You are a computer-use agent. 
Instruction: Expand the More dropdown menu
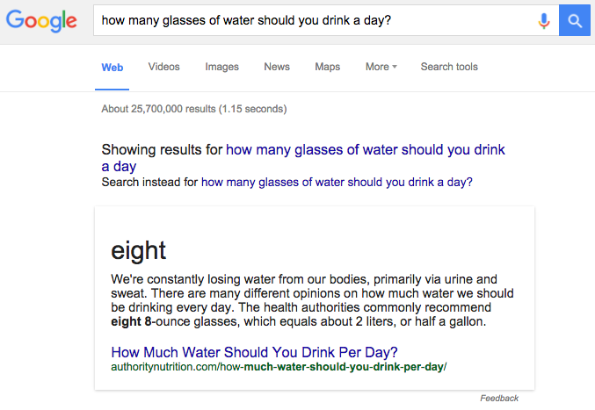381,67
